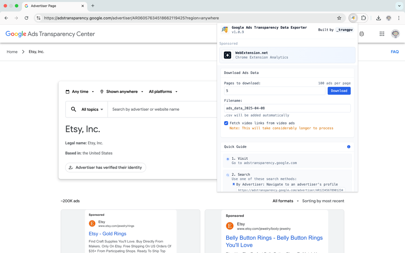Open the All topics dropdown
This screenshot has height=253, width=405.
(x=92, y=109)
